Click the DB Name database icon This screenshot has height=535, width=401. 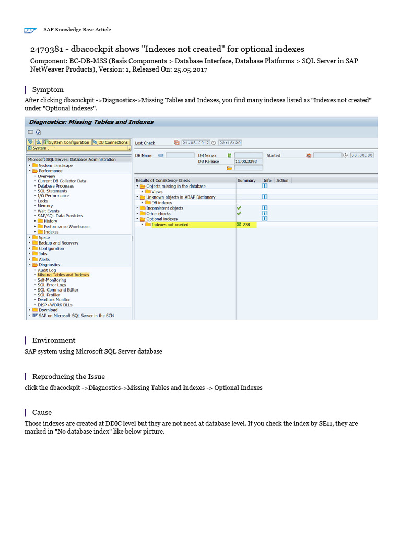tap(161, 155)
